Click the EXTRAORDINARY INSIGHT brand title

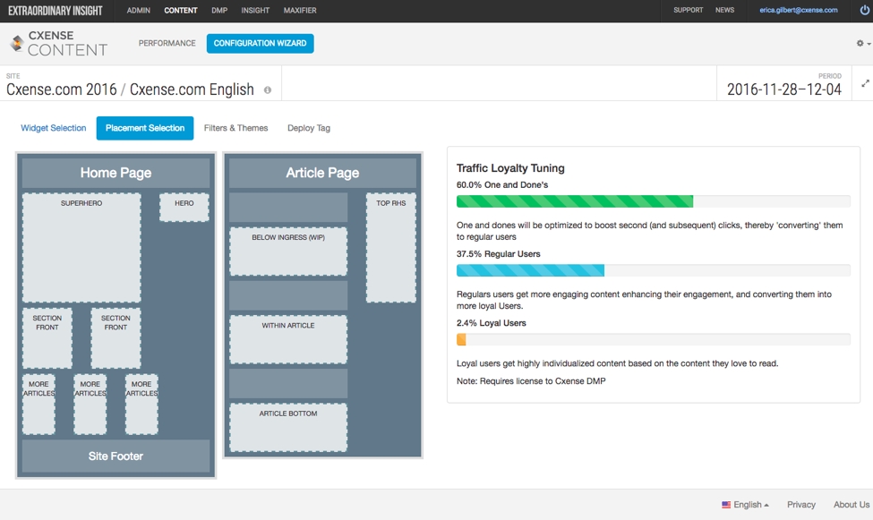[56, 11]
